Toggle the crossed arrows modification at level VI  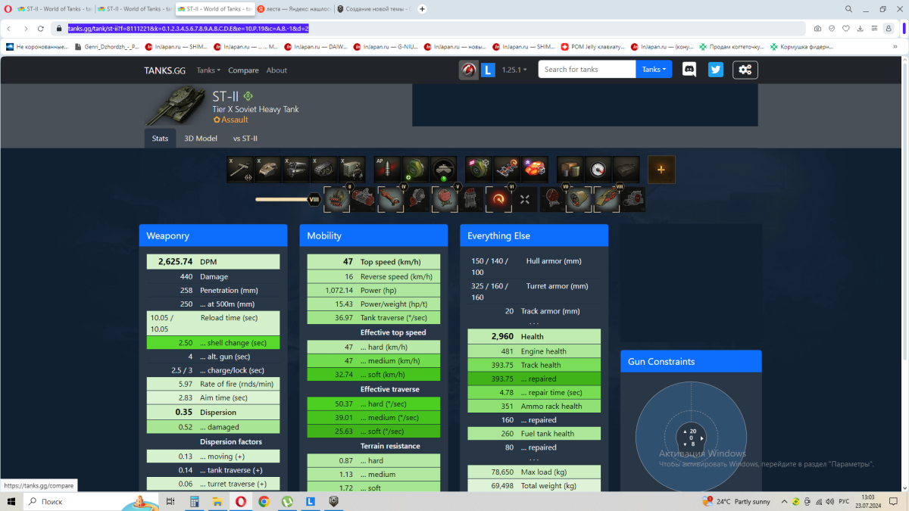point(525,199)
